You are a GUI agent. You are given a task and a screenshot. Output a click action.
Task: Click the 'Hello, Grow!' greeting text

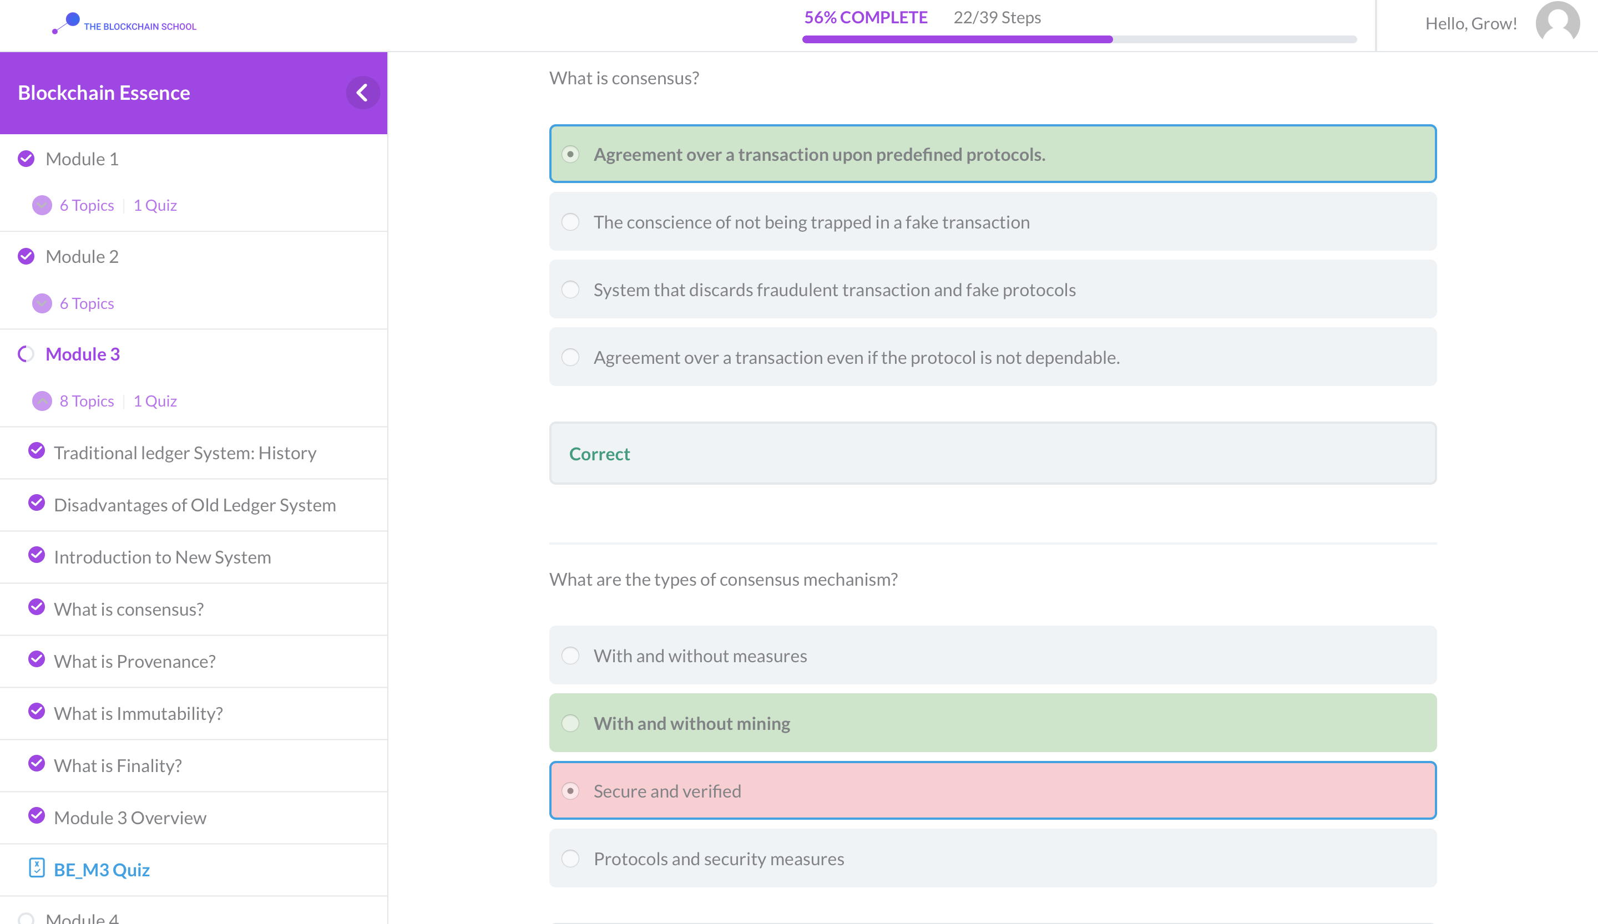pyautogui.click(x=1470, y=23)
